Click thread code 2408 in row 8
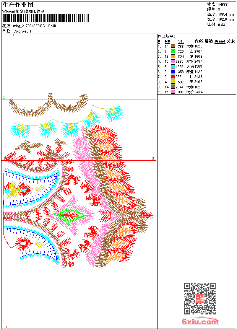The height and width of the screenshot is (329, 237). [198, 82]
